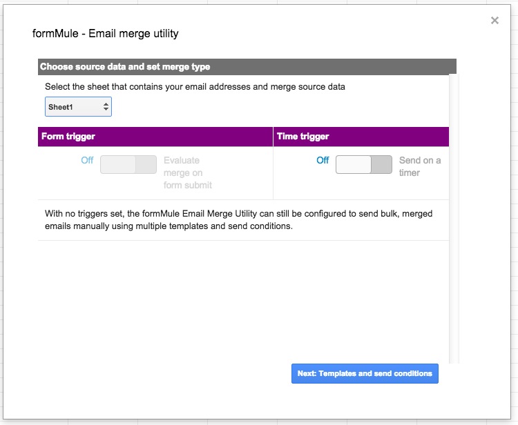Click the Form trigger header

pyautogui.click(x=155, y=137)
